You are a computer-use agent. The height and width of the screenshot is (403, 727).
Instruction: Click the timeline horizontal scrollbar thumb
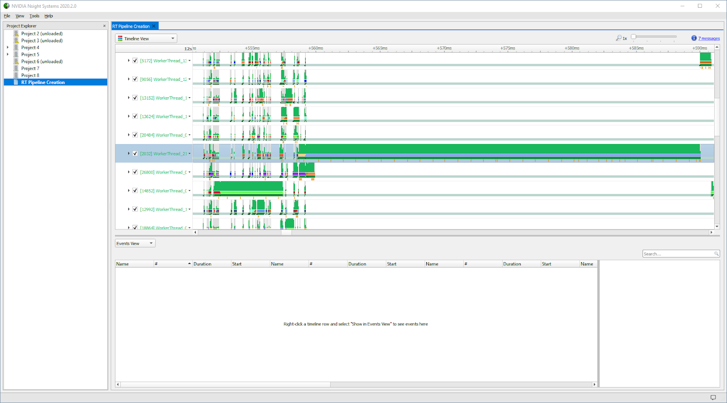[286, 232]
